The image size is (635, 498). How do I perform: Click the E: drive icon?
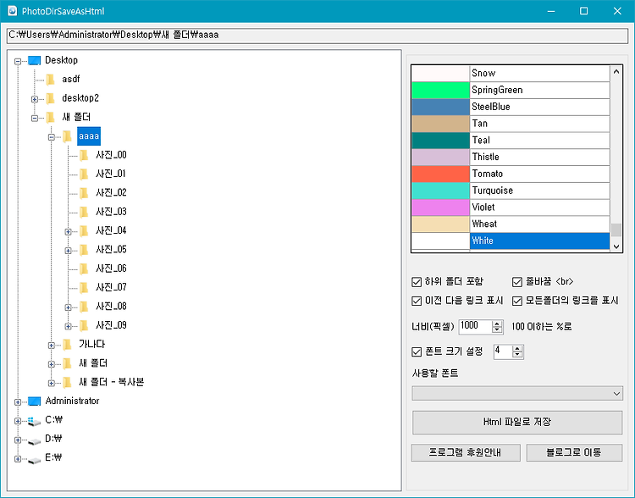[x=35, y=460]
